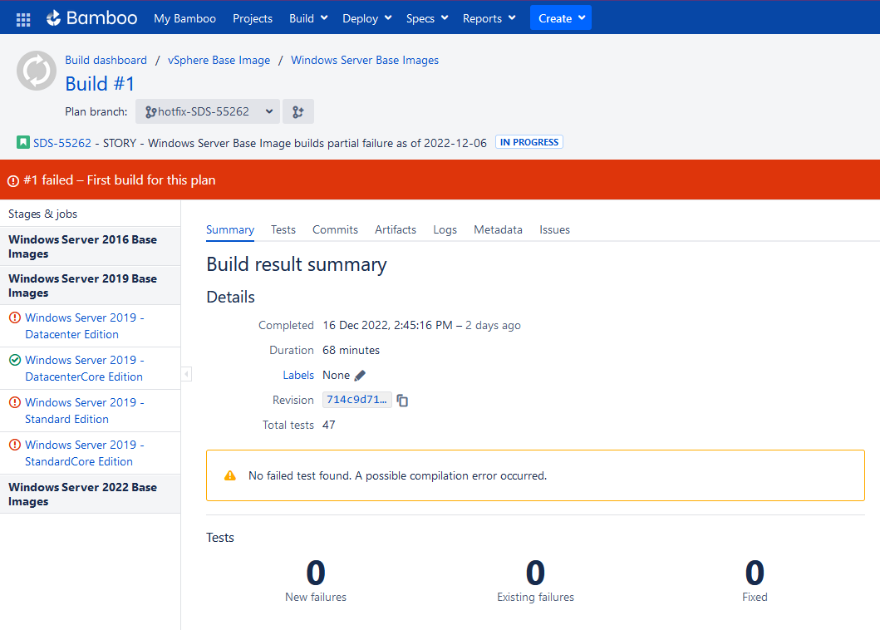880x630 pixels.
Task: Click the Build #1 title link
Action: [x=100, y=84]
